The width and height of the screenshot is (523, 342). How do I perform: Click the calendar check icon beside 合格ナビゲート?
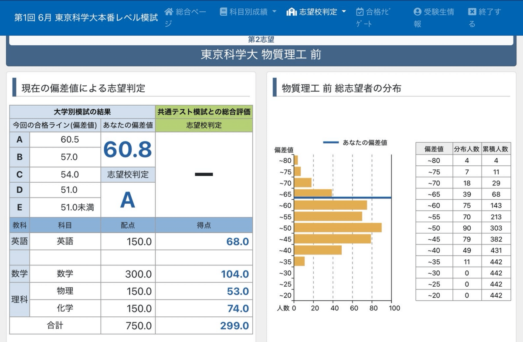point(360,12)
